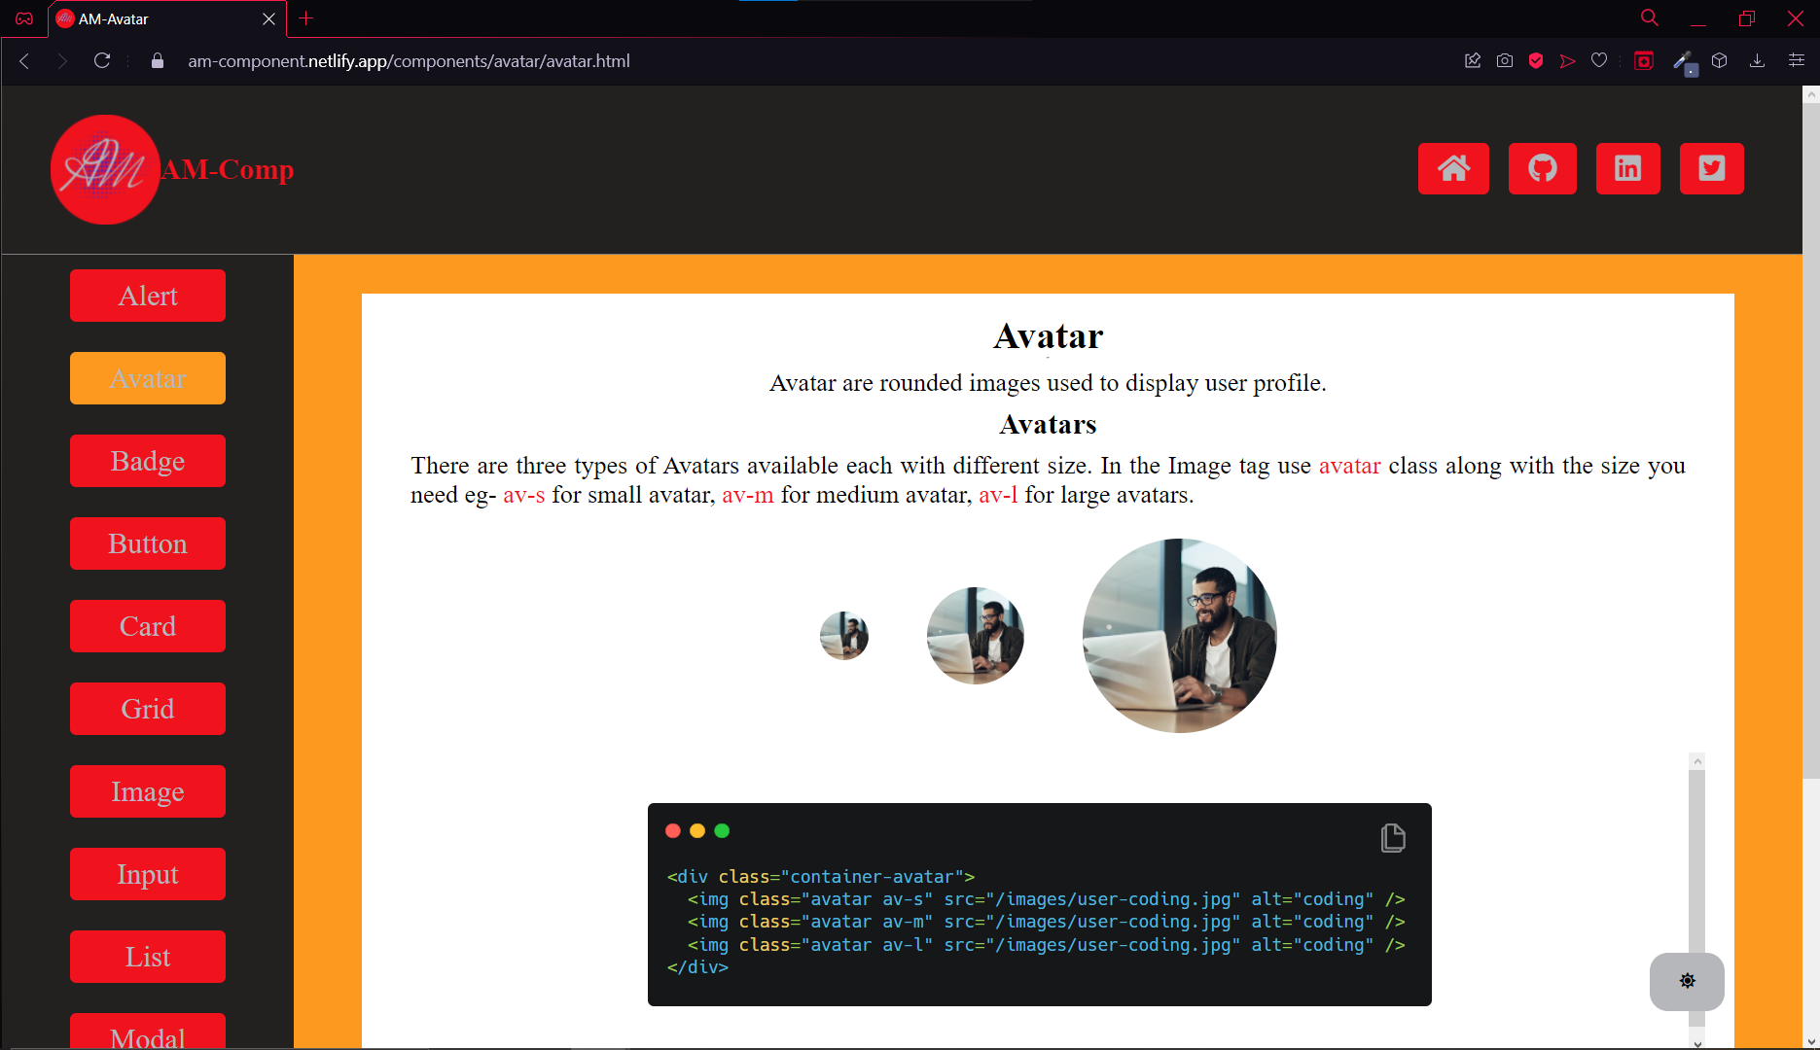Screen dimensions: 1820x1050
Task: Click the address bar URL field
Action: [409, 60]
